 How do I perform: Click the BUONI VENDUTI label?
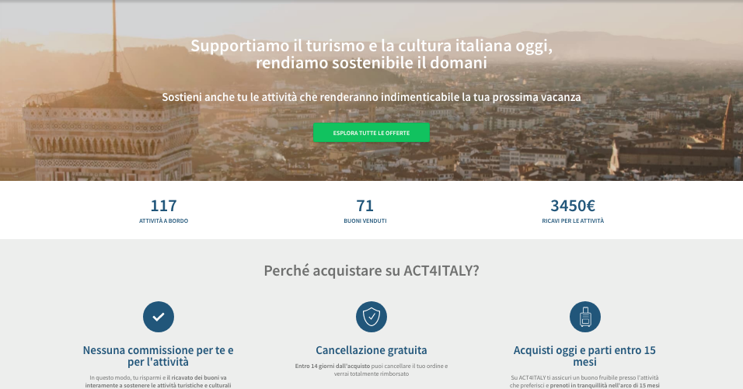[365, 221]
